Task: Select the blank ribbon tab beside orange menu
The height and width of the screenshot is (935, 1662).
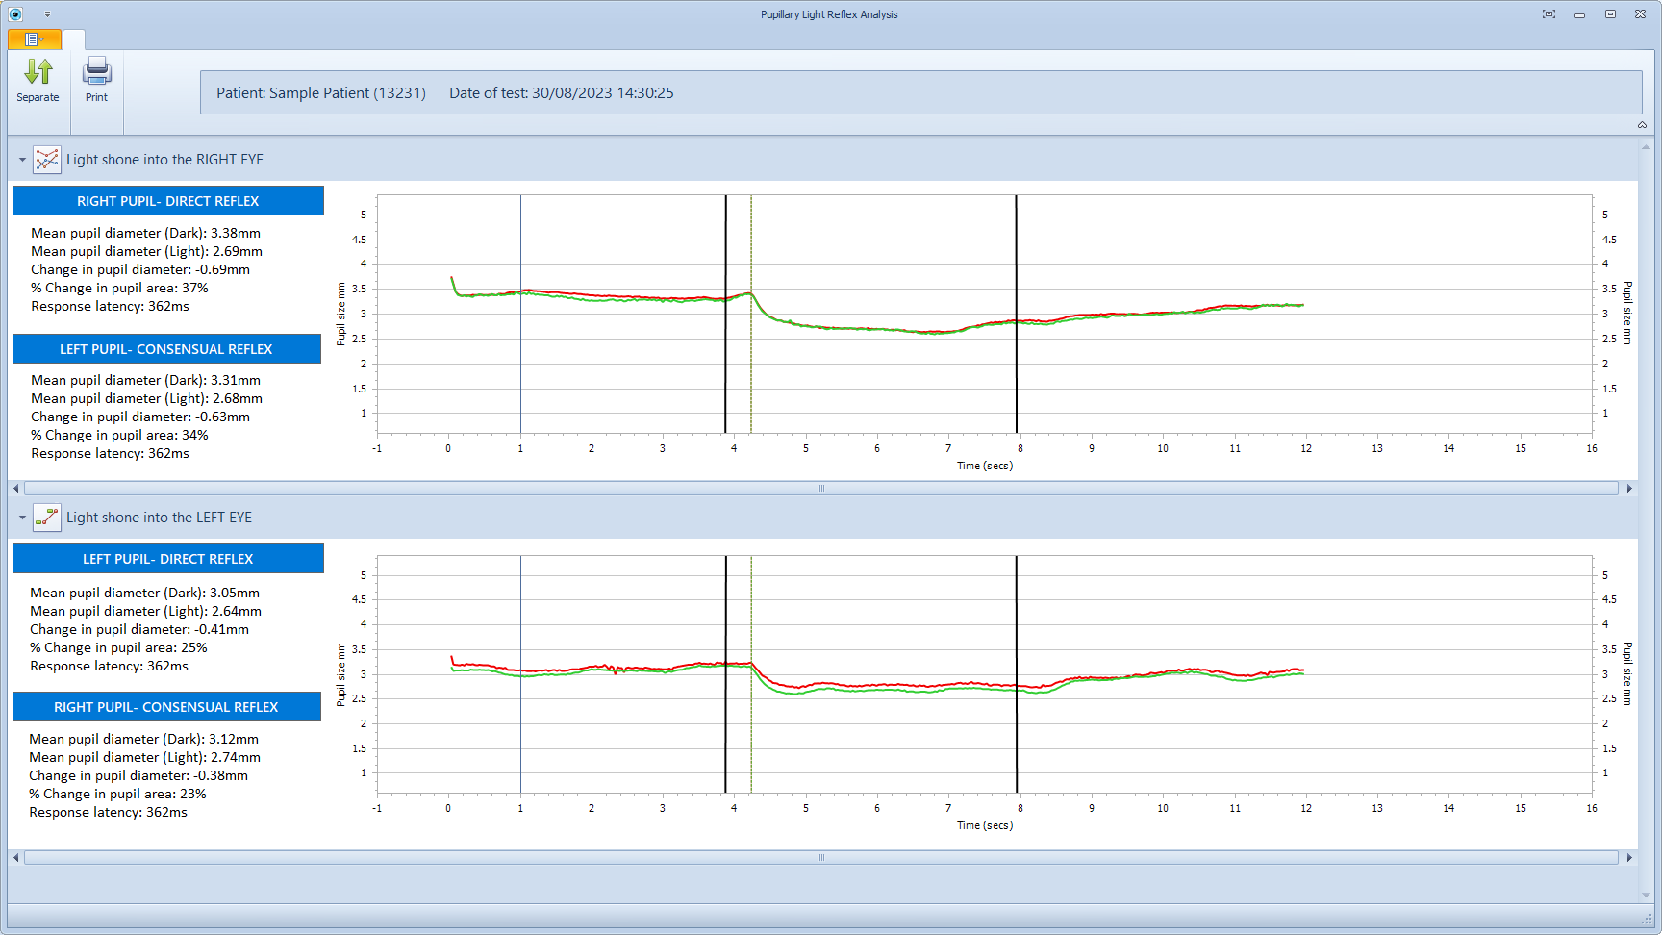Action: click(x=74, y=39)
